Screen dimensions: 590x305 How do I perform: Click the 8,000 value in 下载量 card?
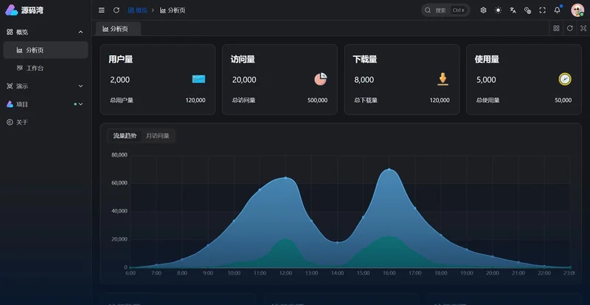pyautogui.click(x=364, y=80)
